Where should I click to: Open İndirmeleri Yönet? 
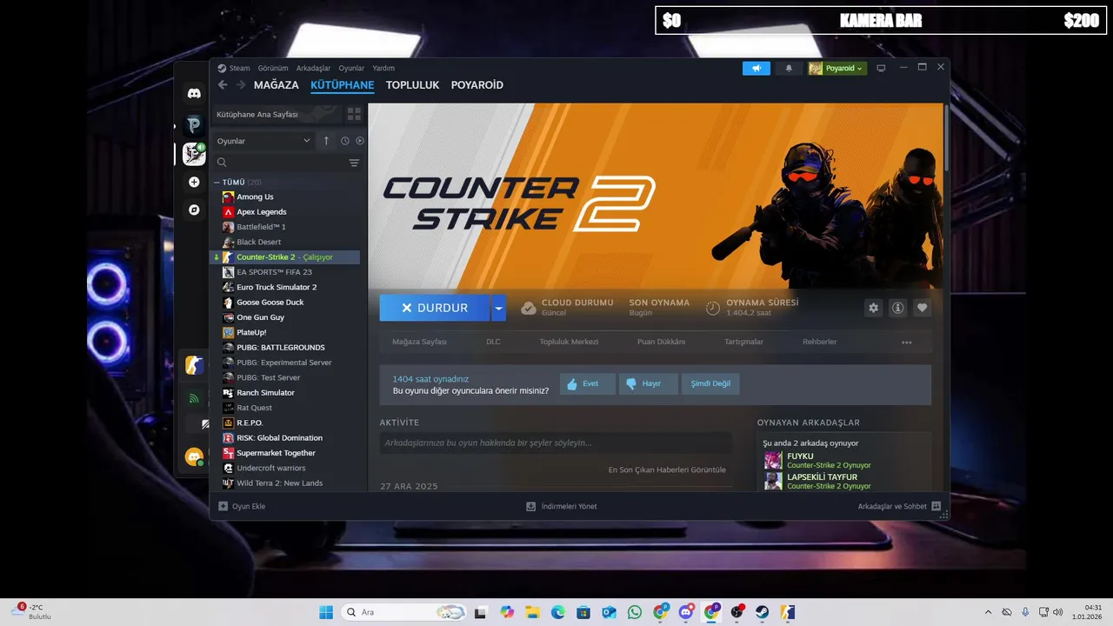click(x=562, y=506)
